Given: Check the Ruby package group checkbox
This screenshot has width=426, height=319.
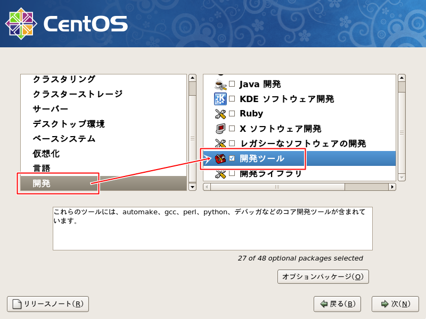Looking at the screenshot, I should click(232, 114).
